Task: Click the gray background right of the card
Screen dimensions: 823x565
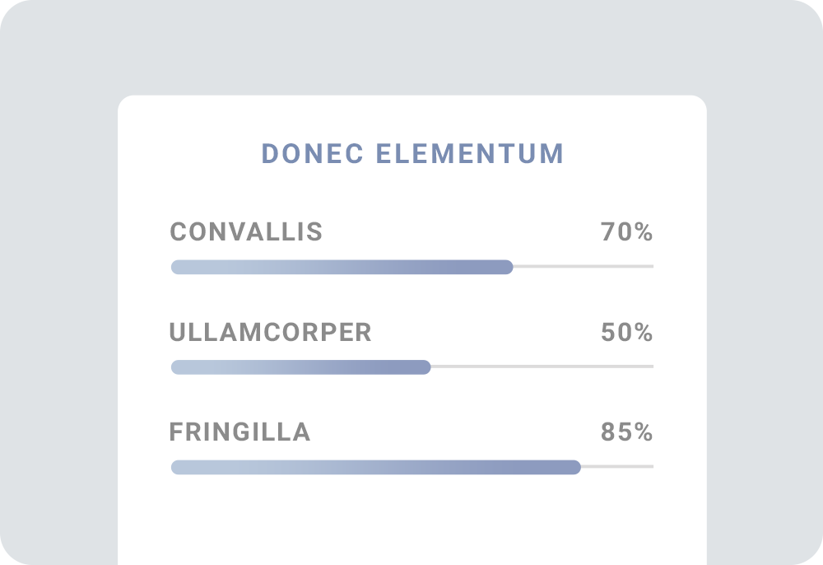Action: [765, 329]
